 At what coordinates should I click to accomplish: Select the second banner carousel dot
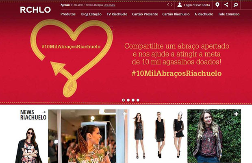[x=128, y=100]
